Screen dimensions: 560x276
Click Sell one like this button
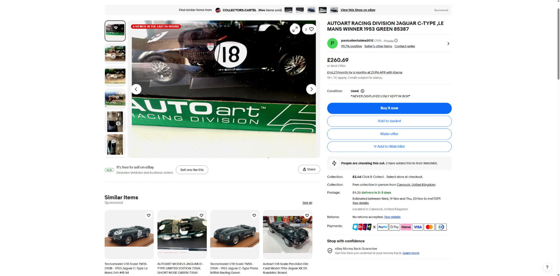coord(192,170)
